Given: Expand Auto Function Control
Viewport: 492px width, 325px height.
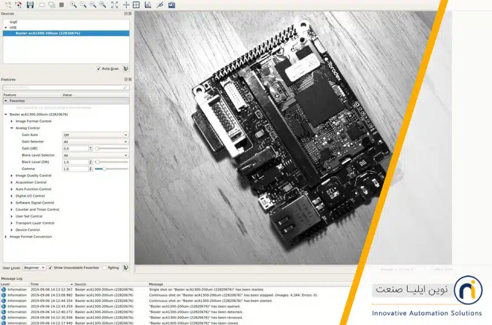Looking at the screenshot, I should click(12, 189).
